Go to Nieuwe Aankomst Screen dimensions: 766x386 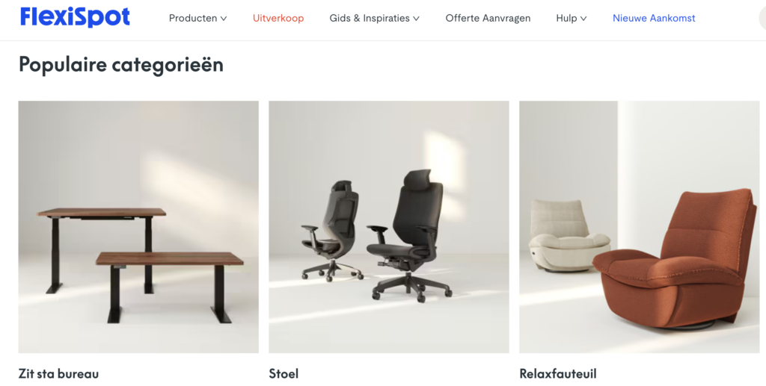(654, 18)
